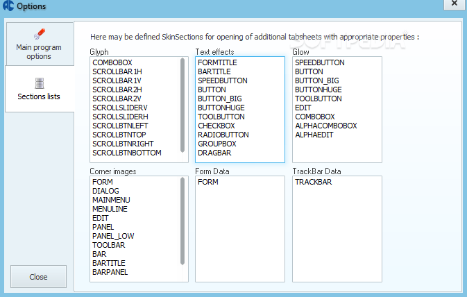
Task: Select DRAGBAR in the Text effects list
Action: click(214, 153)
